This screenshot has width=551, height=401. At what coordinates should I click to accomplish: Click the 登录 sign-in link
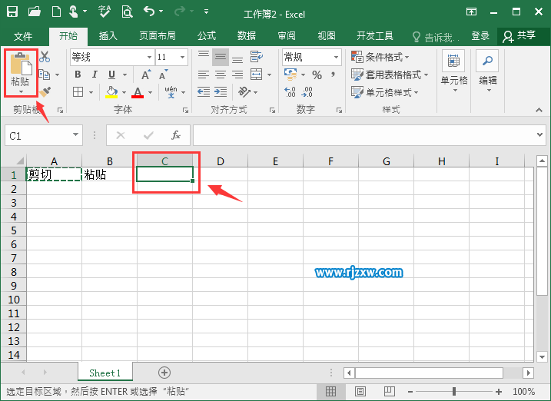tap(480, 36)
